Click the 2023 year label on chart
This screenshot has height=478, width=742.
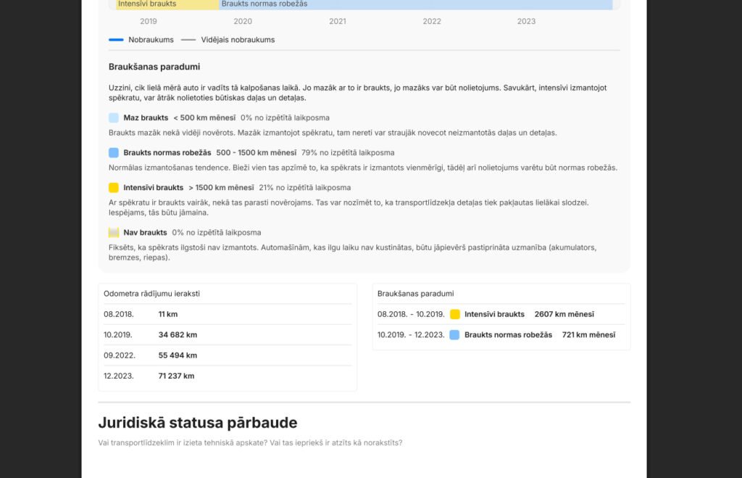point(526,22)
